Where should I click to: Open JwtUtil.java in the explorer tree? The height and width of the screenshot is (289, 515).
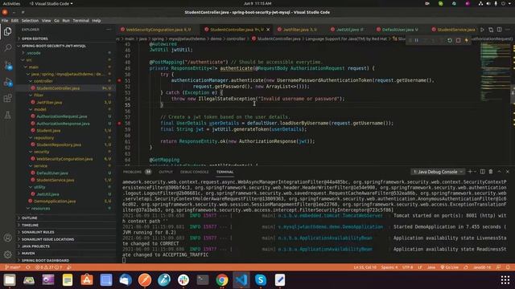[48, 194]
